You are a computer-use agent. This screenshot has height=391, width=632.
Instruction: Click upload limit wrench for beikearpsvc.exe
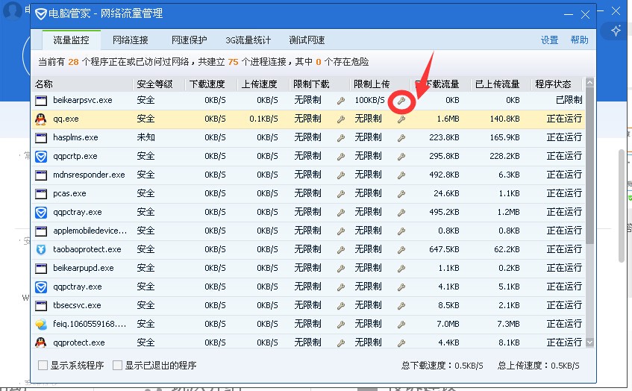(401, 101)
